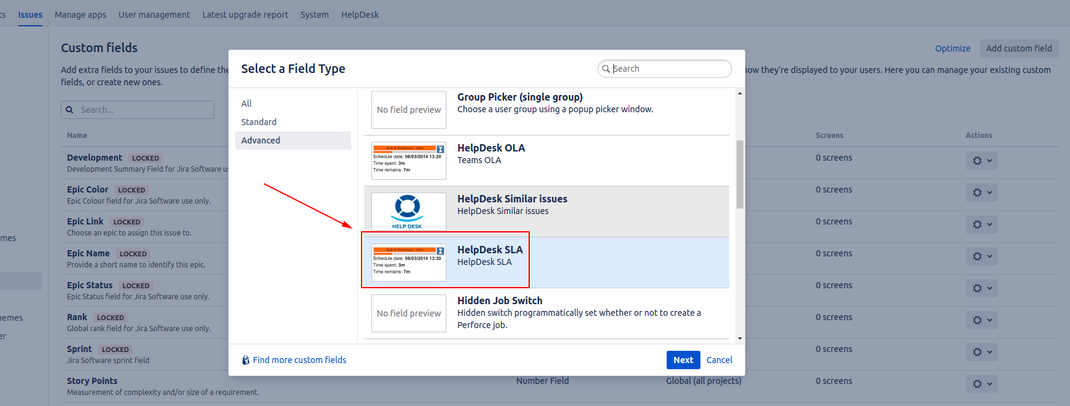
Task: Select the All field type category
Action: [x=293, y=104]
